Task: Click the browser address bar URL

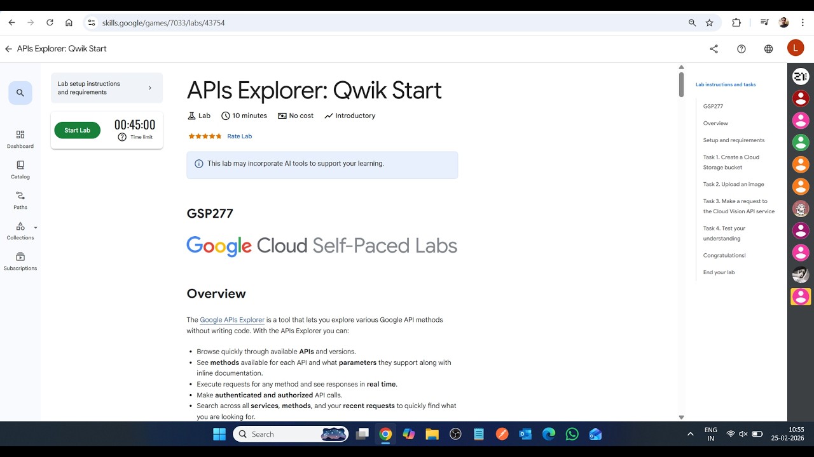Action: (x=163, y=23)
